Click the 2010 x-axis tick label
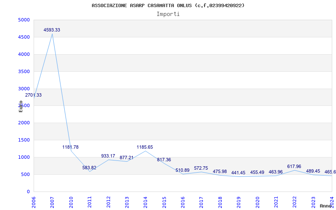The image size is (336, 210). [x=71, y=202]
